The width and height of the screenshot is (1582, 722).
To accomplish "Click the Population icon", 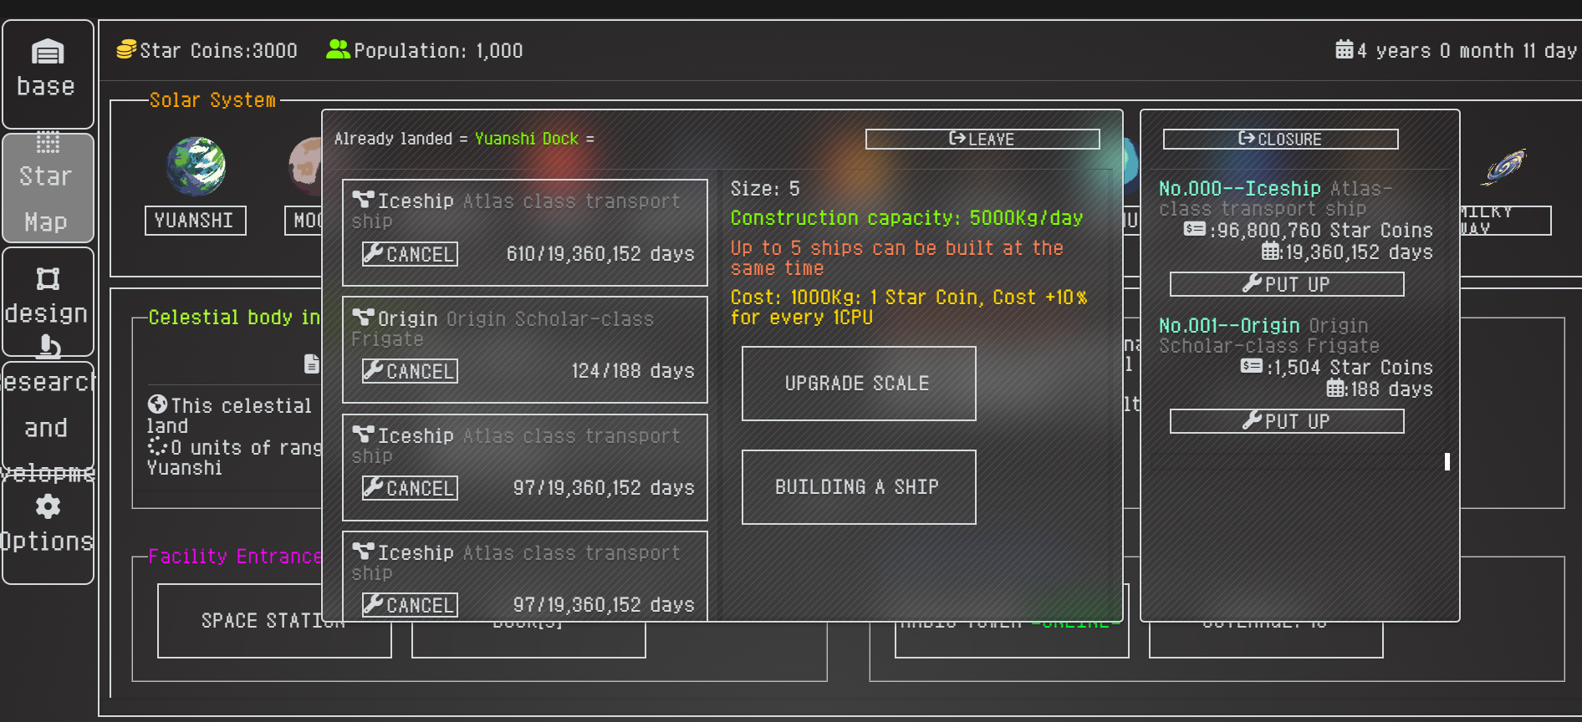I will (x=338, y=50).
